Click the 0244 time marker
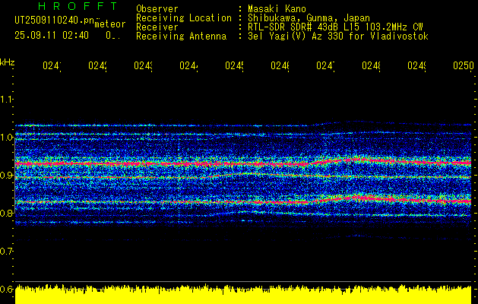The width and height of the screenshot is (478, 304). [x=188, y=66]
